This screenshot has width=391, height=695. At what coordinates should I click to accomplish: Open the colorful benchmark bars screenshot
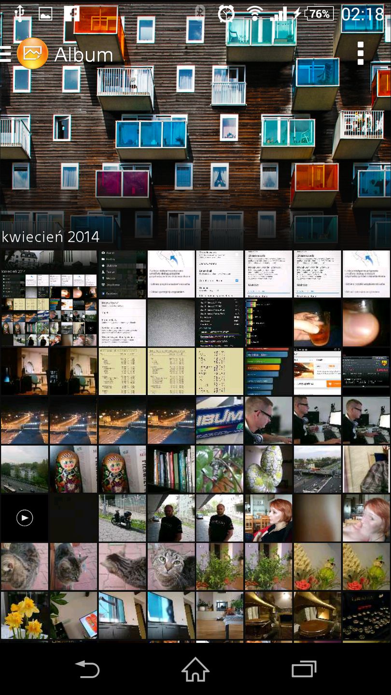tap(268, 372)
